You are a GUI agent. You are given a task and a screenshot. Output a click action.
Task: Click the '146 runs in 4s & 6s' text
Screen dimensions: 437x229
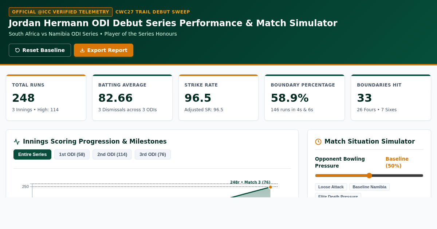tap(292, 110)
